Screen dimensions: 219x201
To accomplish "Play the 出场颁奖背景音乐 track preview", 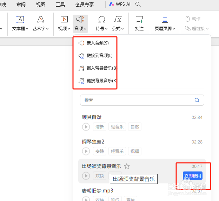I will (86, 176).
